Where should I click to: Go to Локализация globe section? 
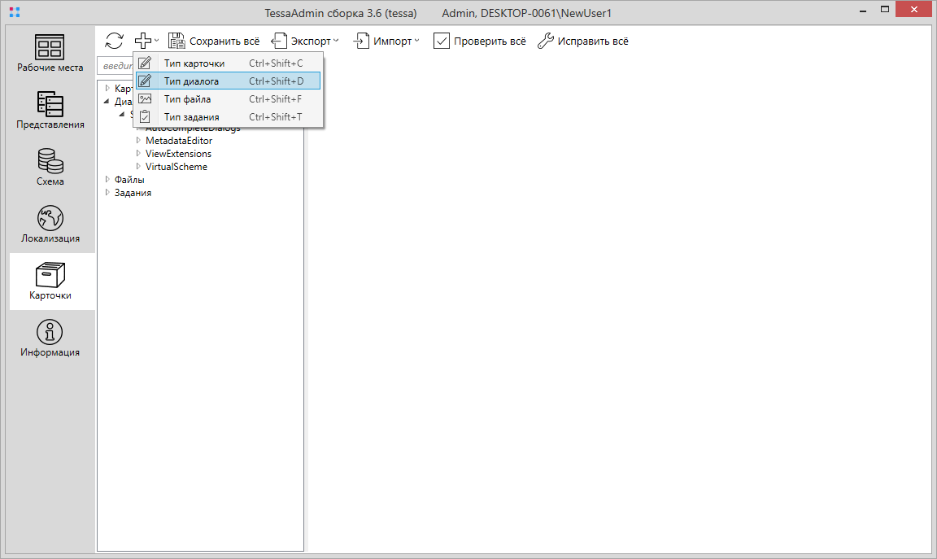(50, 224)
